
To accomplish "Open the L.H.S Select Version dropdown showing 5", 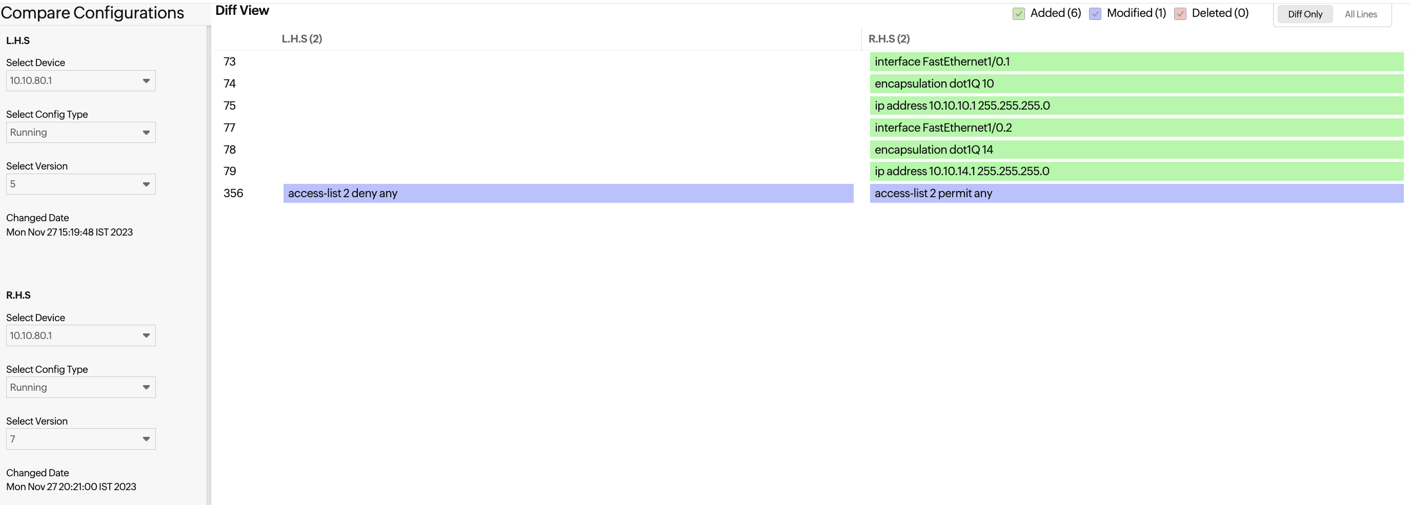I will click(x=80, y=184).
